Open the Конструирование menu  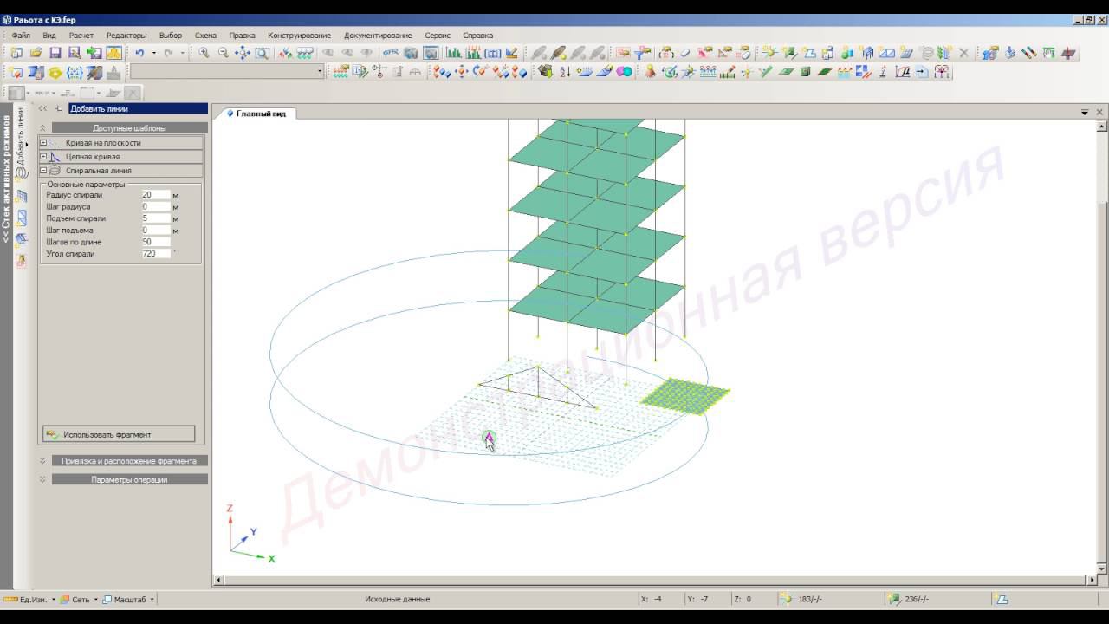(x=299, y=36)
